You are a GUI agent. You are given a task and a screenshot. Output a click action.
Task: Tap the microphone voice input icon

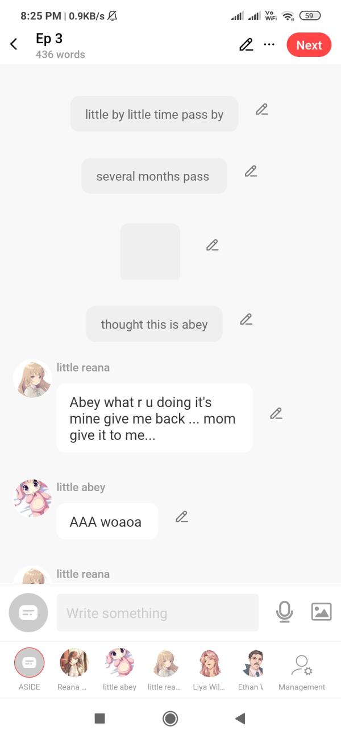tap(284, 612)
